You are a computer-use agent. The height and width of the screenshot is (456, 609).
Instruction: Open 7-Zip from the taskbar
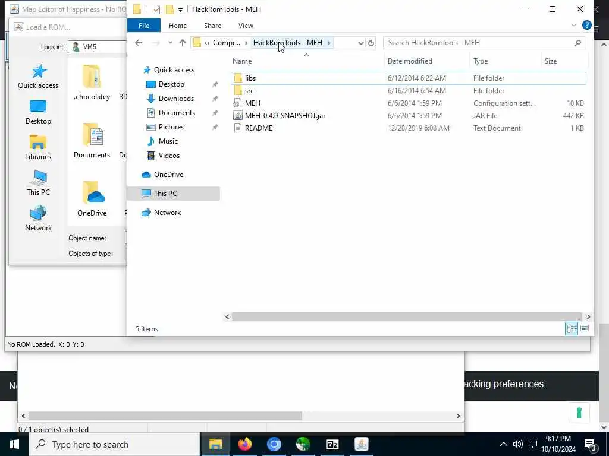click(x=332, y=444)
